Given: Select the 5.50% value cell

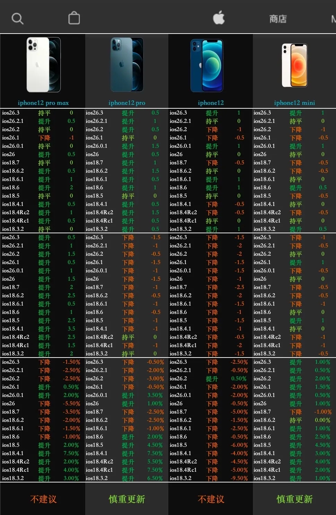Looking at the screenshot, I should 155,462.
